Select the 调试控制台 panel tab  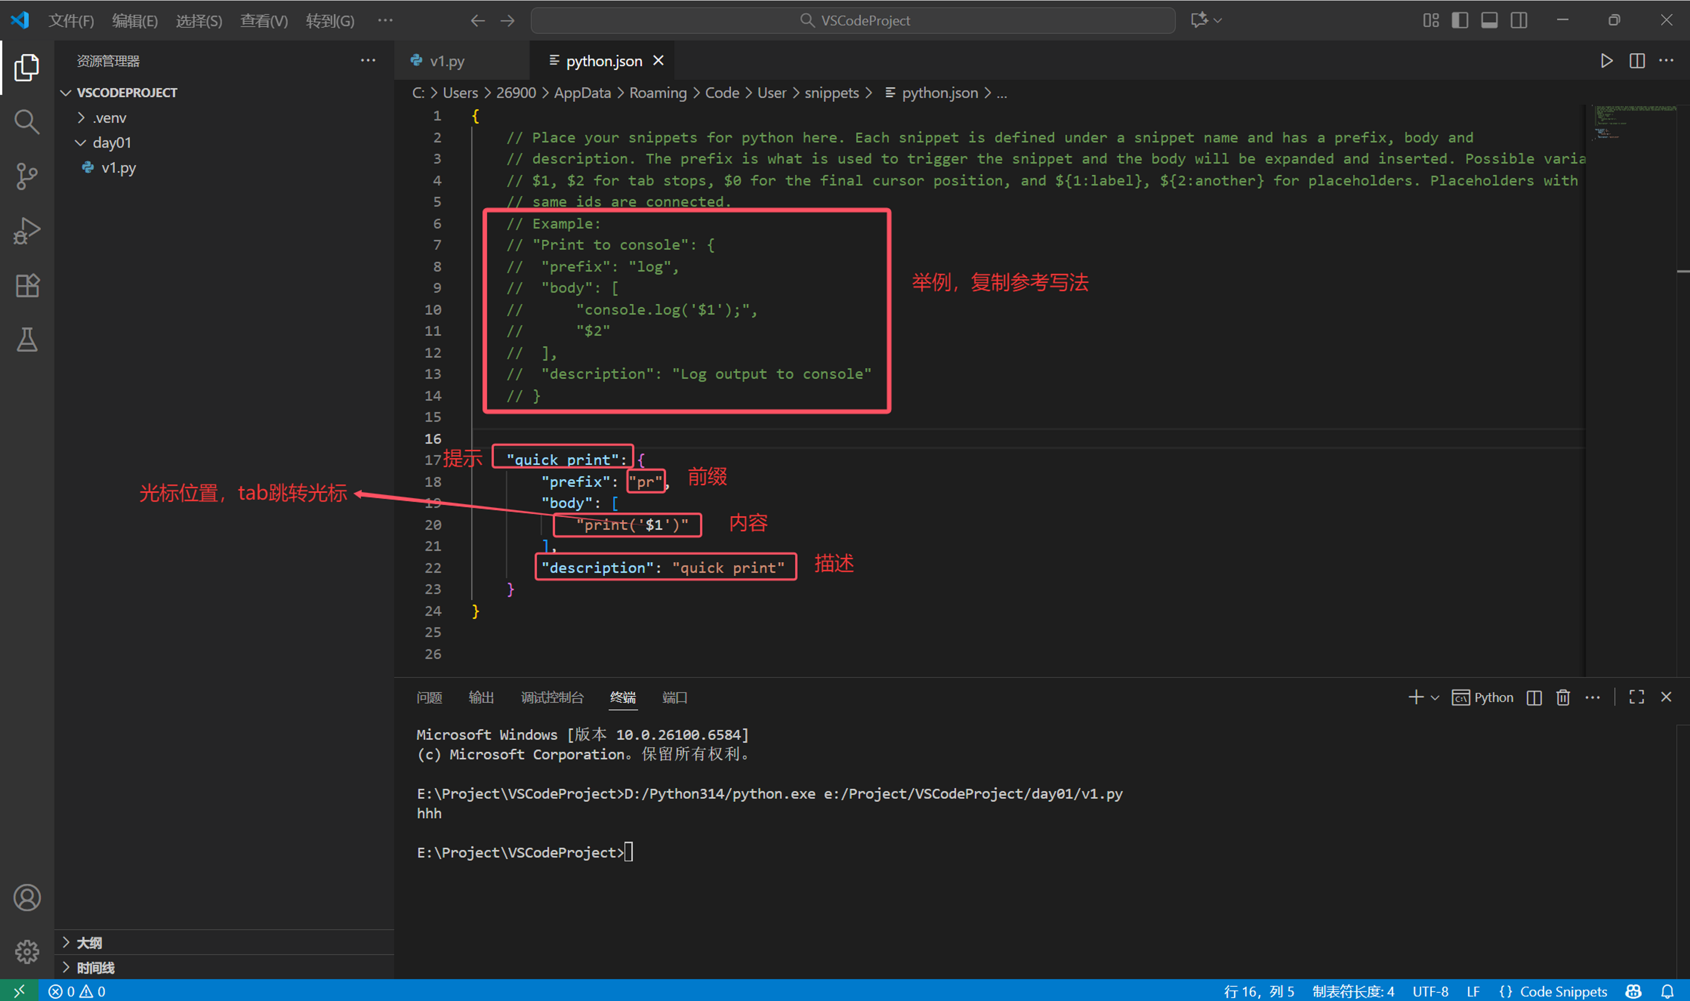tap(552, 697)
